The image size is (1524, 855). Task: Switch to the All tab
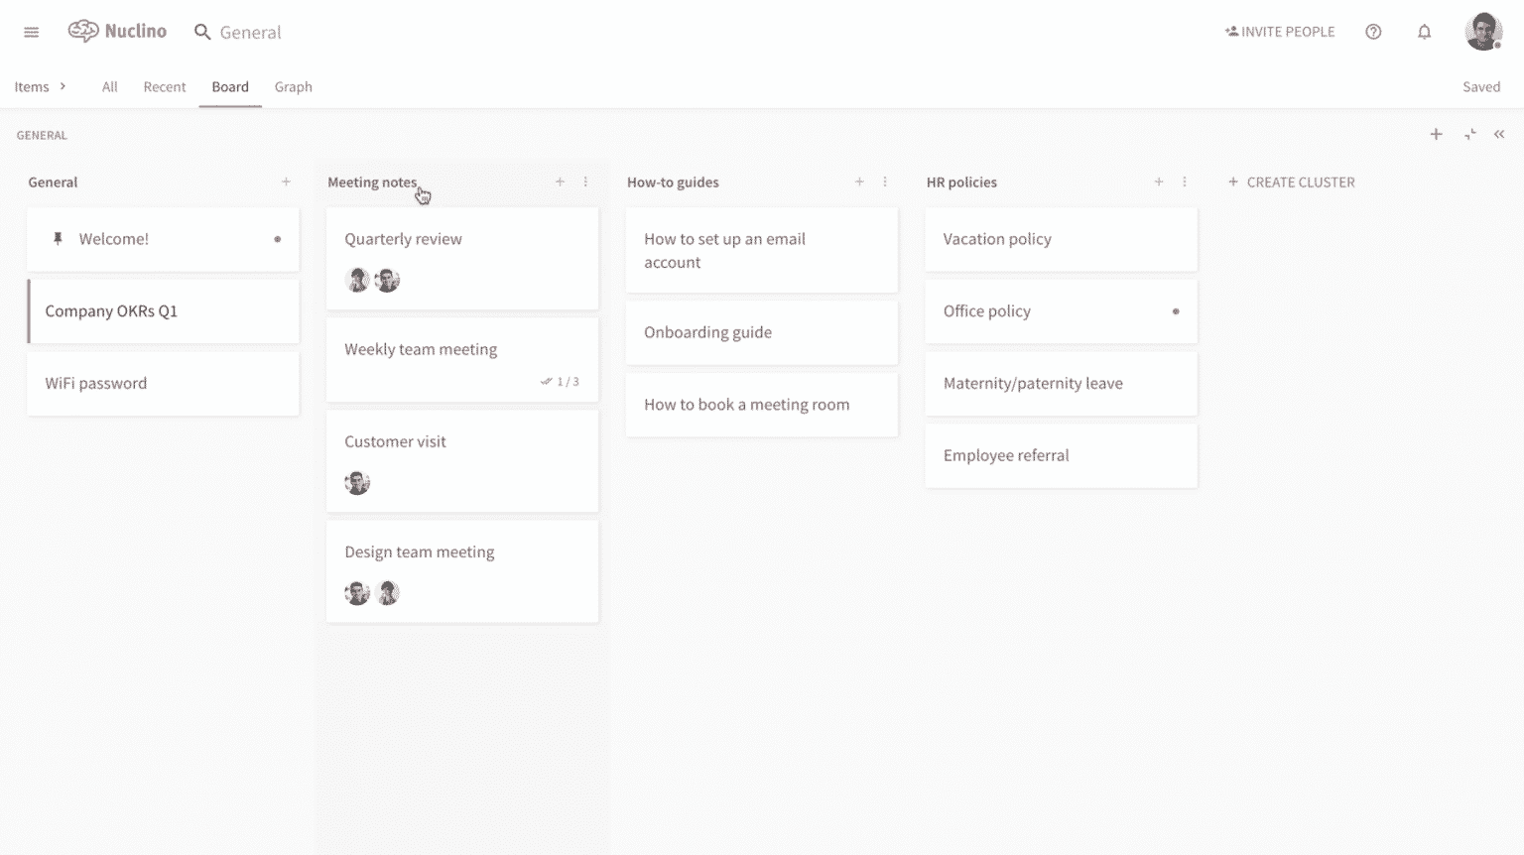[x=109, y=86]
